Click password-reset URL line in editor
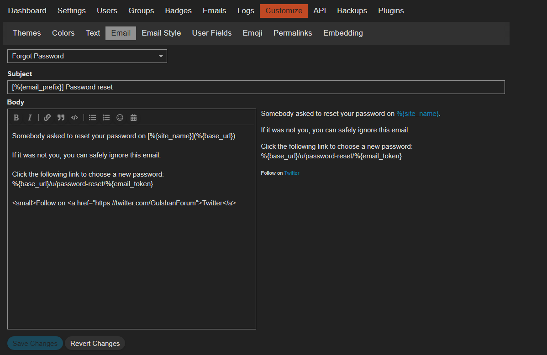547x355 pixels. [x=83, y=184]
